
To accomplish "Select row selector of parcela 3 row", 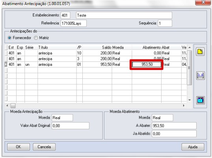I will [6, 59].
